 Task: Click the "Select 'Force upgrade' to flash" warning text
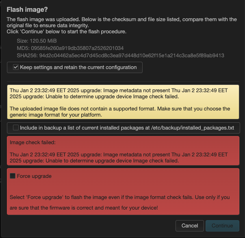click(x=120, y=202)
